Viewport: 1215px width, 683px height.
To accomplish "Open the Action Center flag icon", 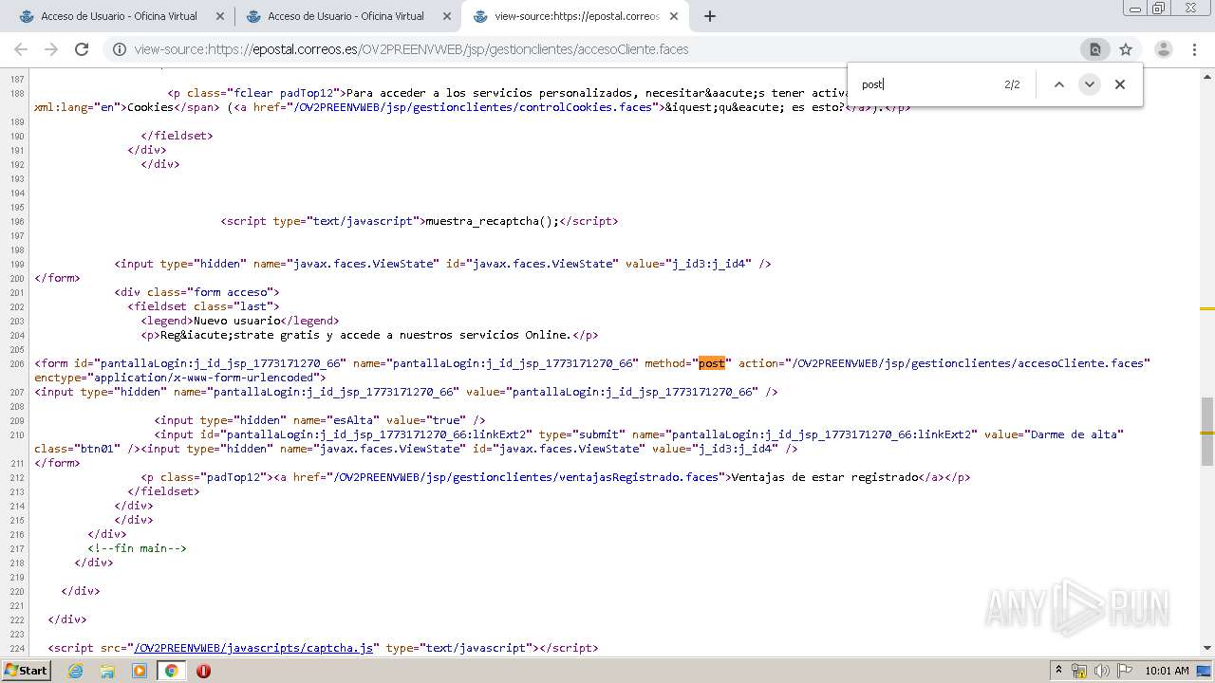I will click(x=1126, y=671).
